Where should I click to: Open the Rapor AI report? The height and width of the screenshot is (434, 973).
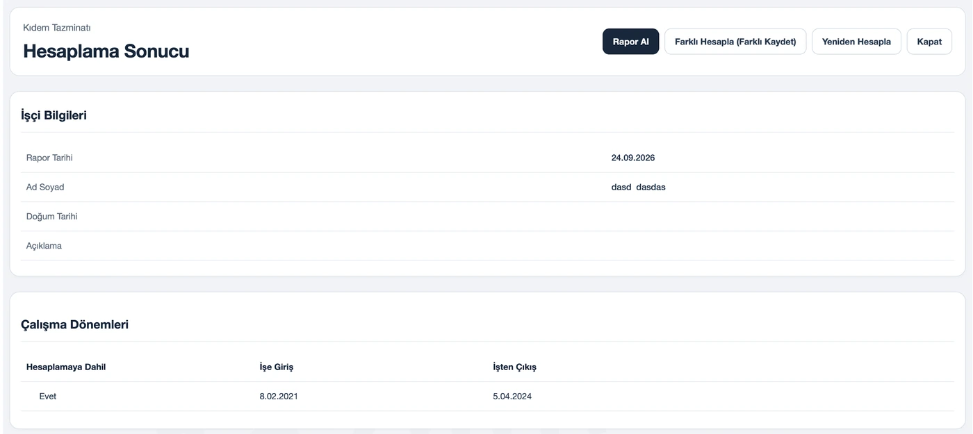[x=630, y=42]
